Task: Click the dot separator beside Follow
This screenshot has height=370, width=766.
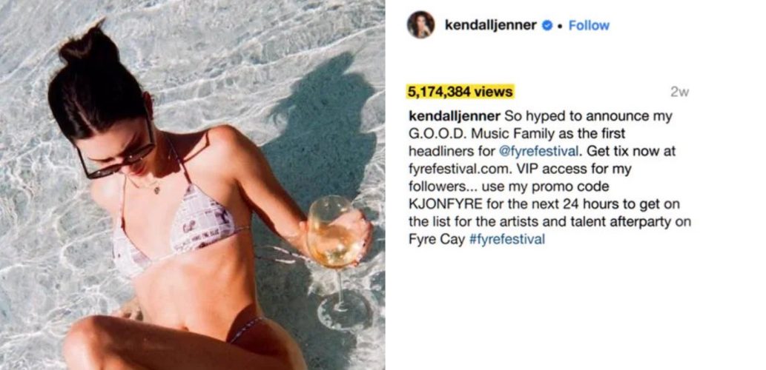Action: 561,26
